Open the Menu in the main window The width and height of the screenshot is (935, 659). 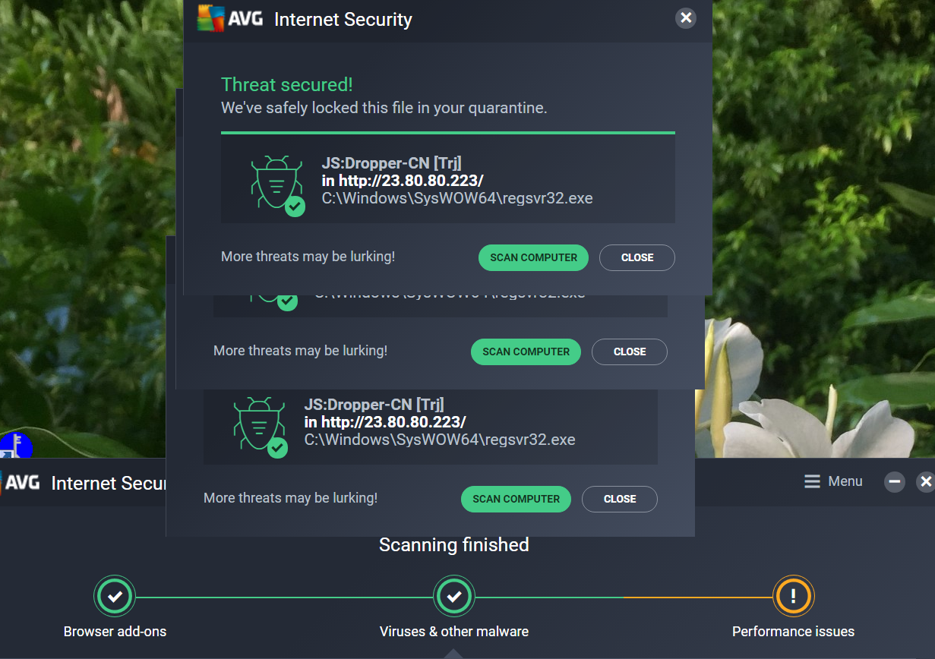pyautogui.click(x=832, y=481)
